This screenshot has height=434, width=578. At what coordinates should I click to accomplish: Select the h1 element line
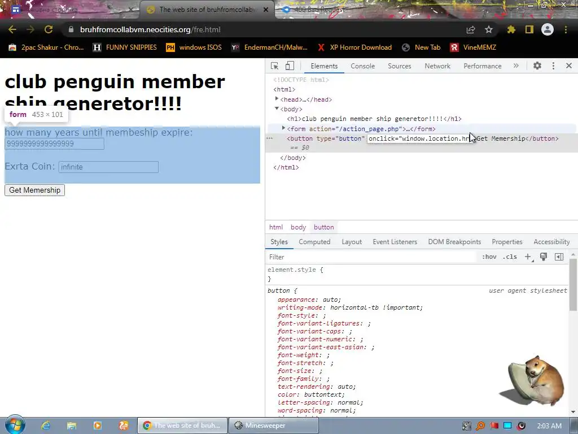[x=374, y=119]
